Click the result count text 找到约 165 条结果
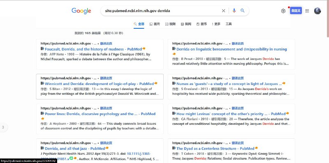 coord(88,33)
